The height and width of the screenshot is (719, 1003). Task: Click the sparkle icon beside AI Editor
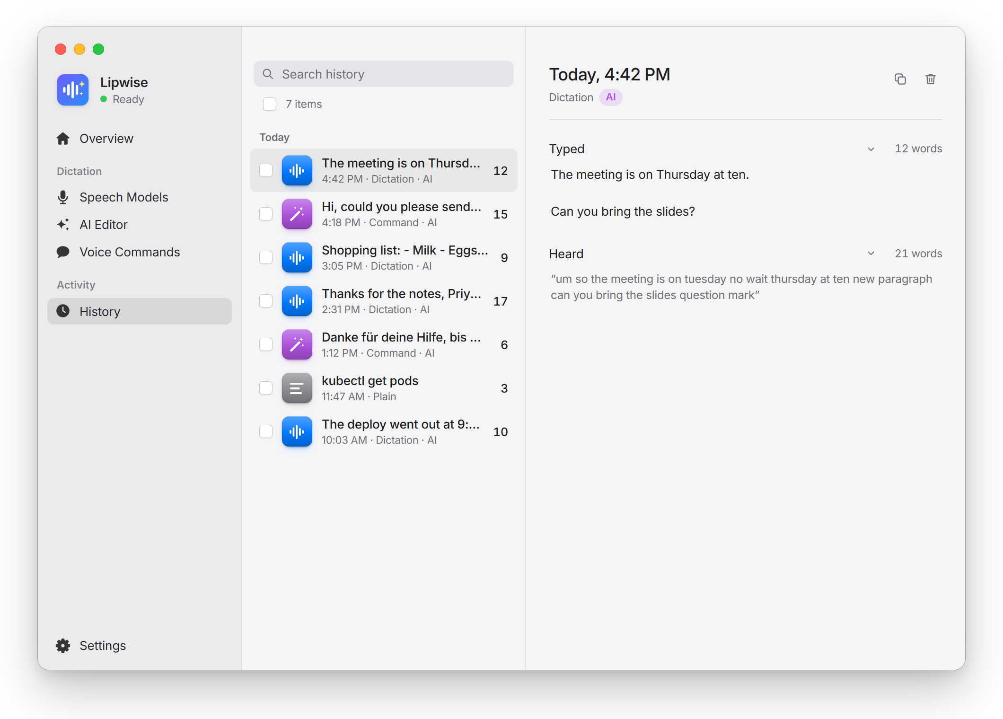pos(63,225)
